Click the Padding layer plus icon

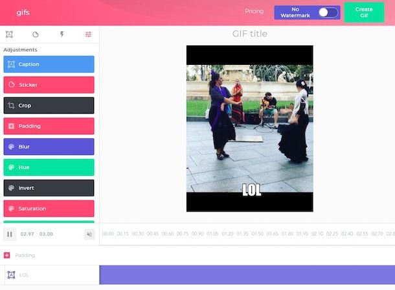(7, 255)
